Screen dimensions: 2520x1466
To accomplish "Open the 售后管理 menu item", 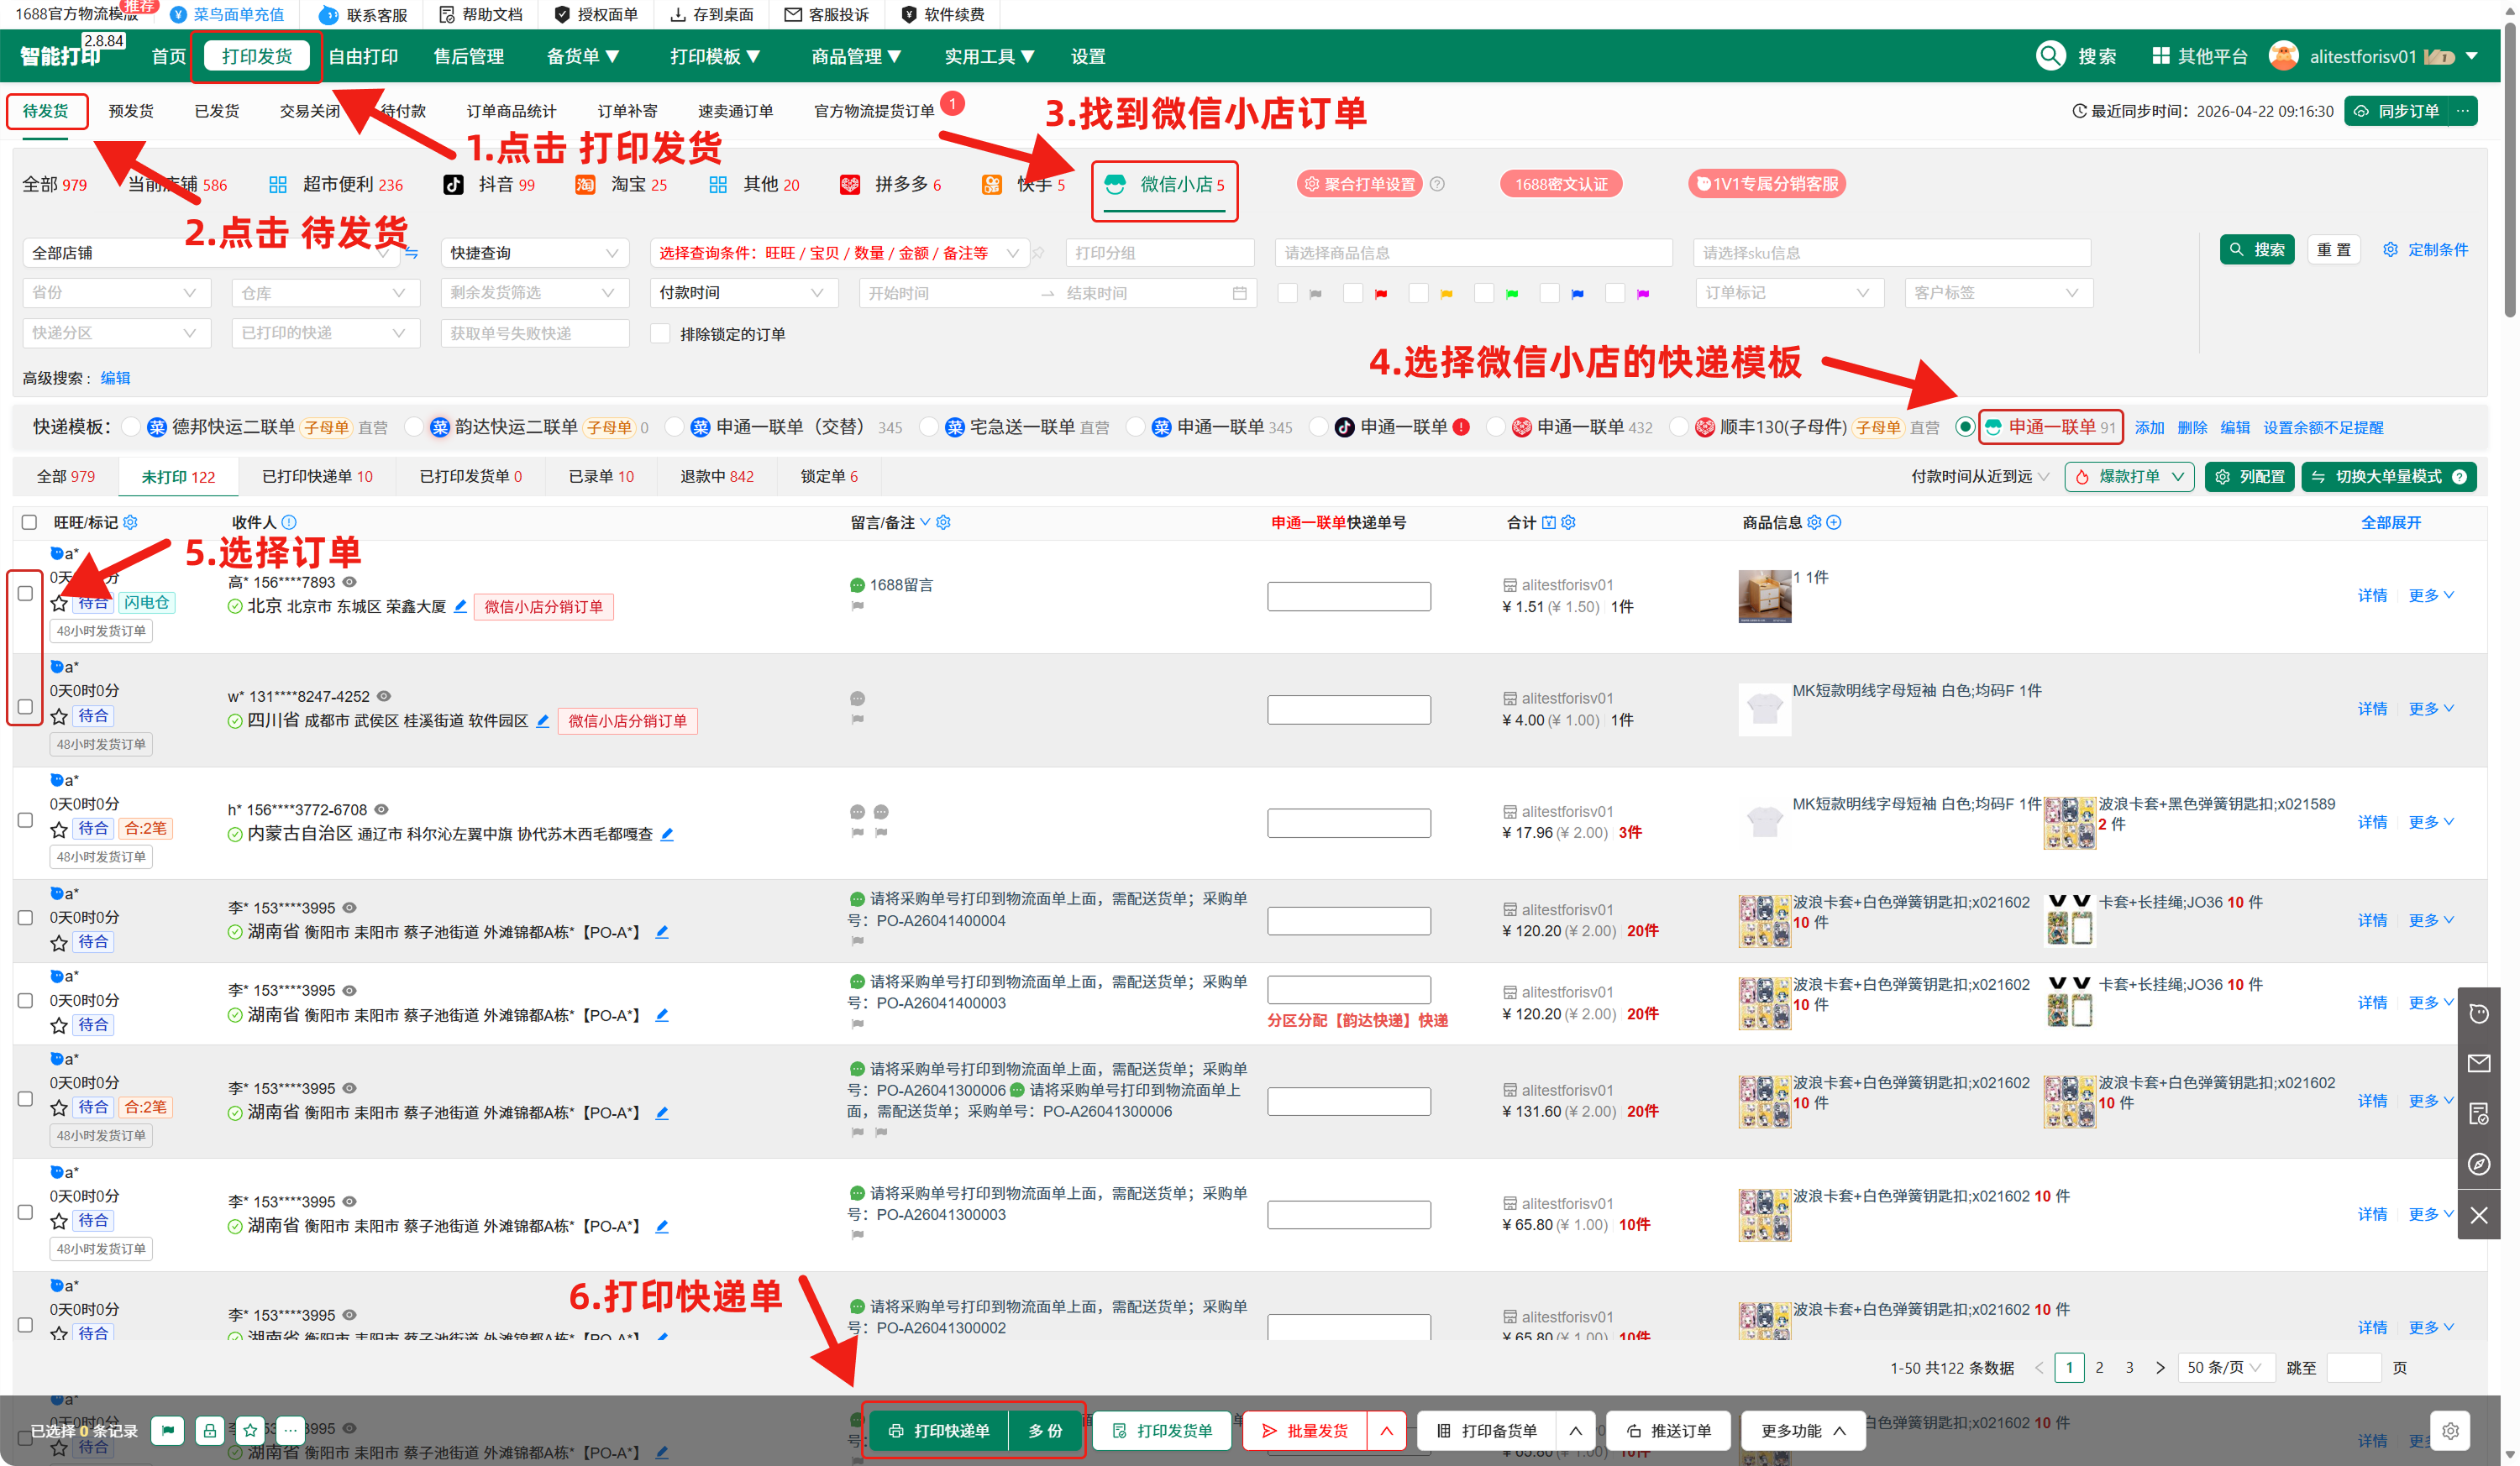I will click(468, 57).
